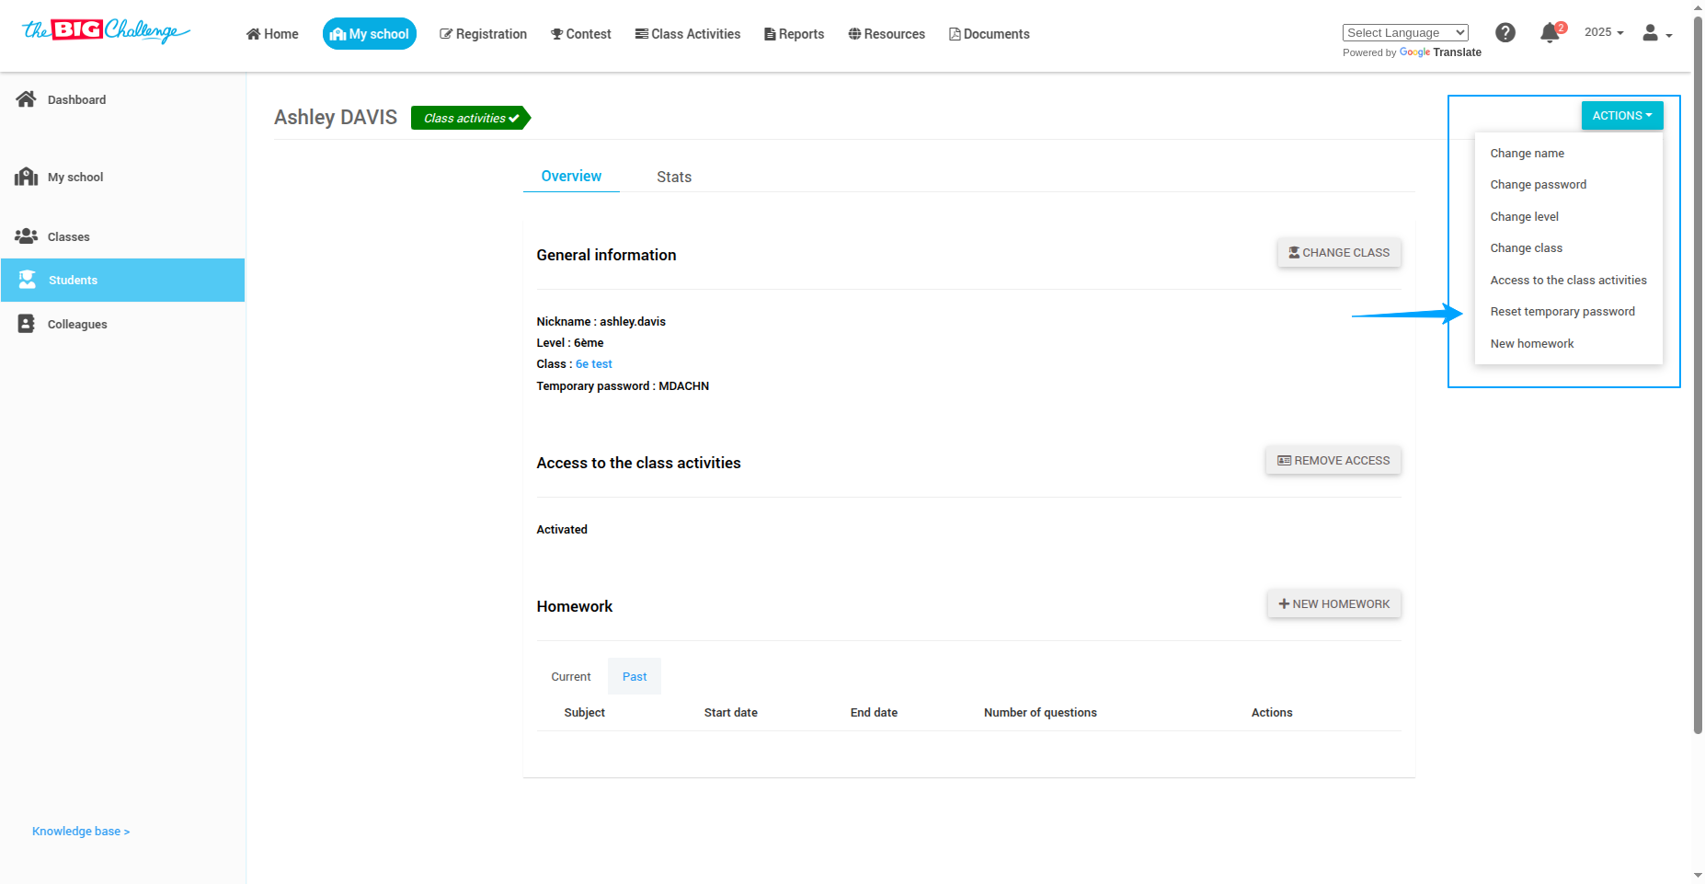Click the Google Translate link
The image size is (1705, 884).
pos(1440,52)
